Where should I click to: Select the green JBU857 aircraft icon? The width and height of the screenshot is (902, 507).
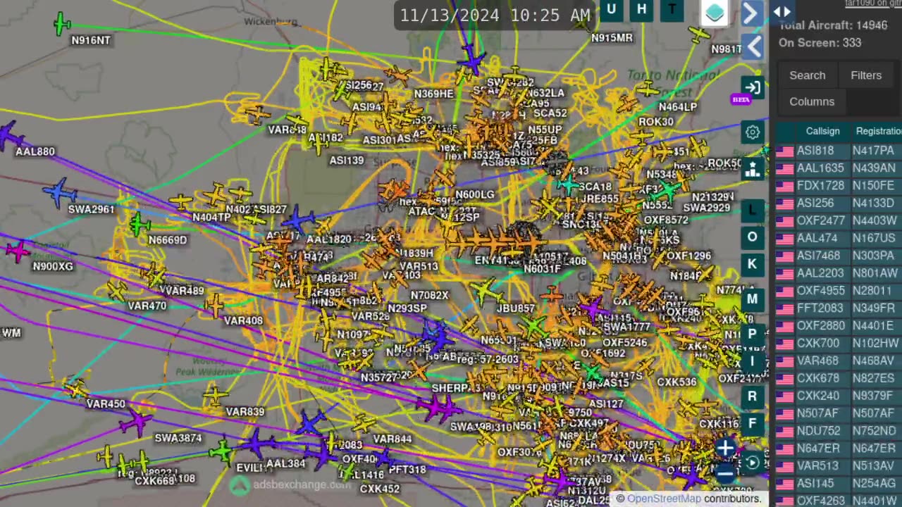[x=485, y=289]
